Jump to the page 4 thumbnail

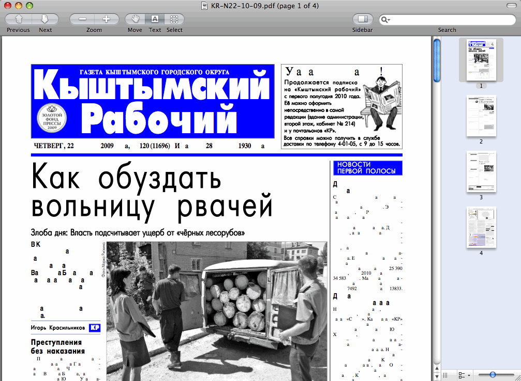click(x=481, y=227)
